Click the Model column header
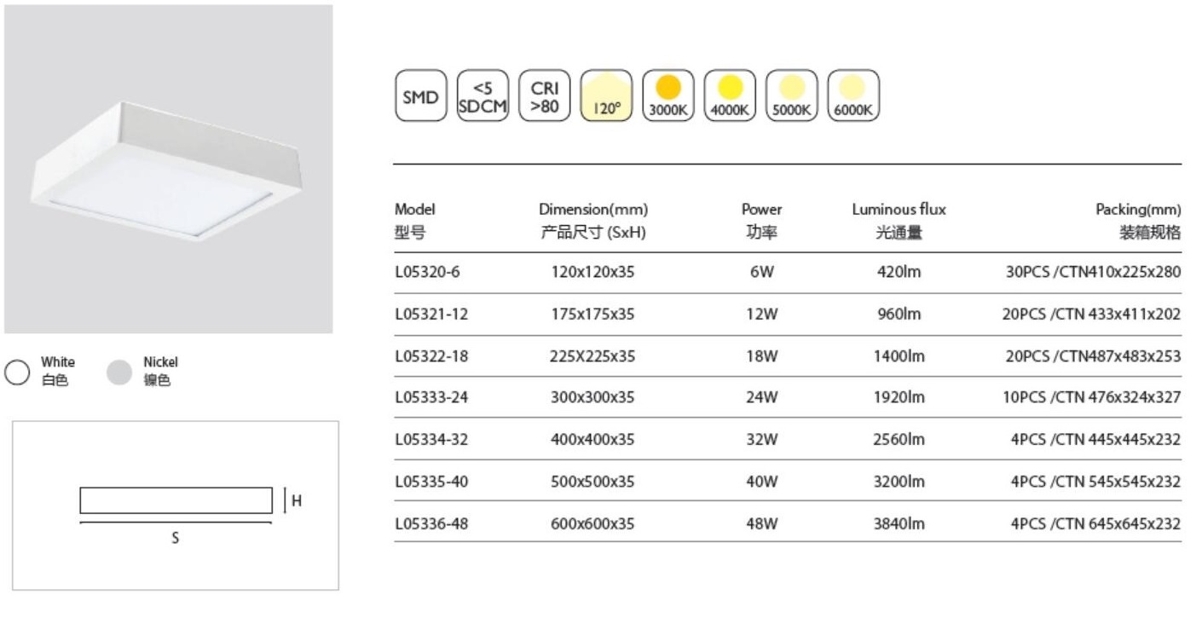This screenshot has height=618, width=1196. pos(414,221)
